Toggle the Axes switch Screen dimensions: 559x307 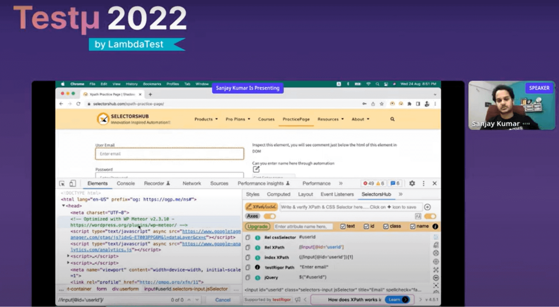(270, 216)
